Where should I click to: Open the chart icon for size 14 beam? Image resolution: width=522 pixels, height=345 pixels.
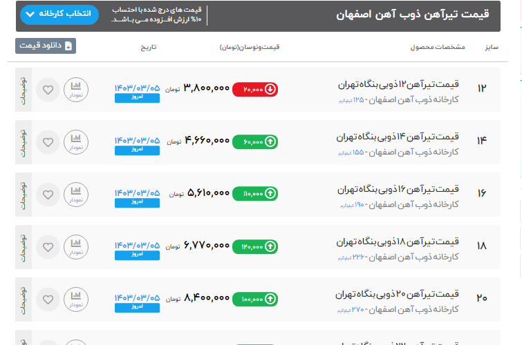(x=77, y=142)
